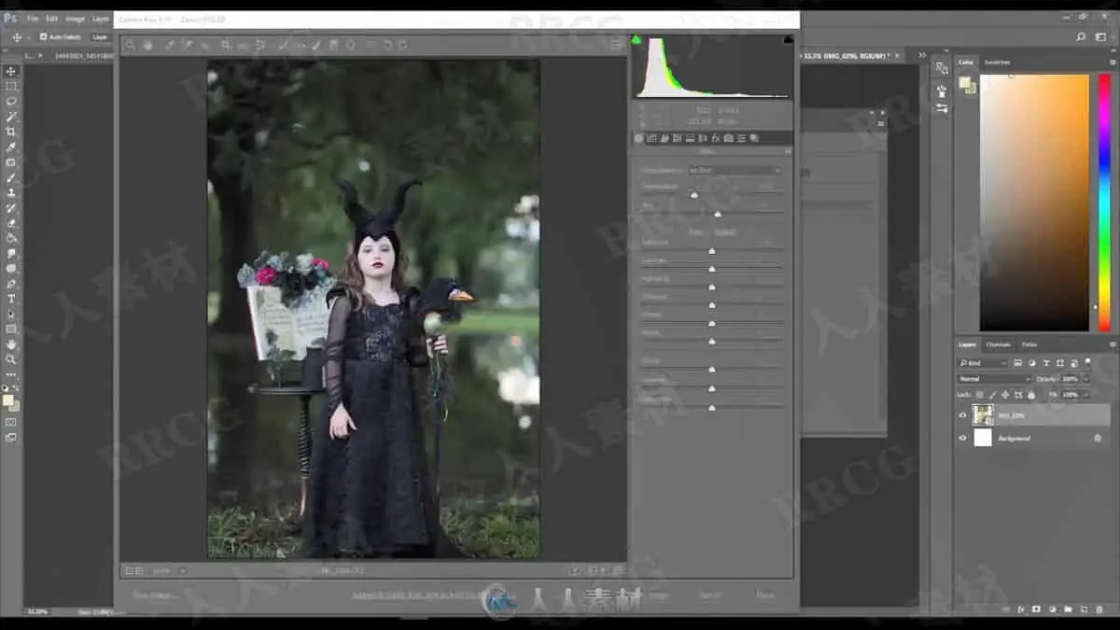
Task: Click the foreground color swatch in Color panel
Action: (x=964, y=82)
